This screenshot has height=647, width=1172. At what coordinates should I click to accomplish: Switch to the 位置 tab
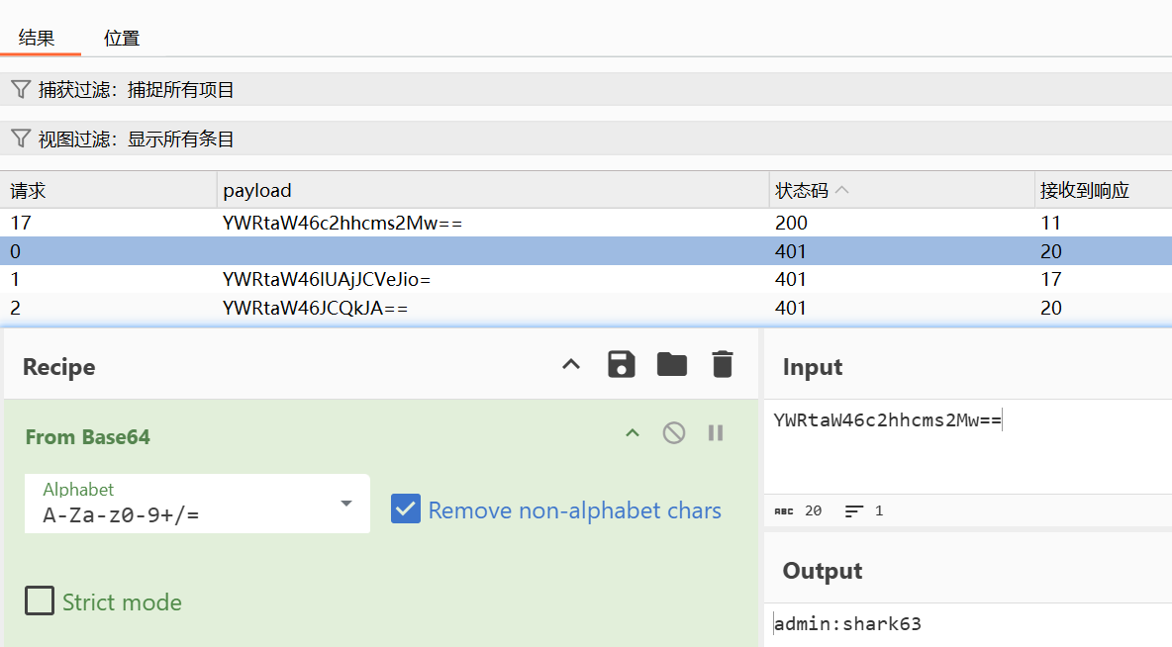tap(122, 39)
